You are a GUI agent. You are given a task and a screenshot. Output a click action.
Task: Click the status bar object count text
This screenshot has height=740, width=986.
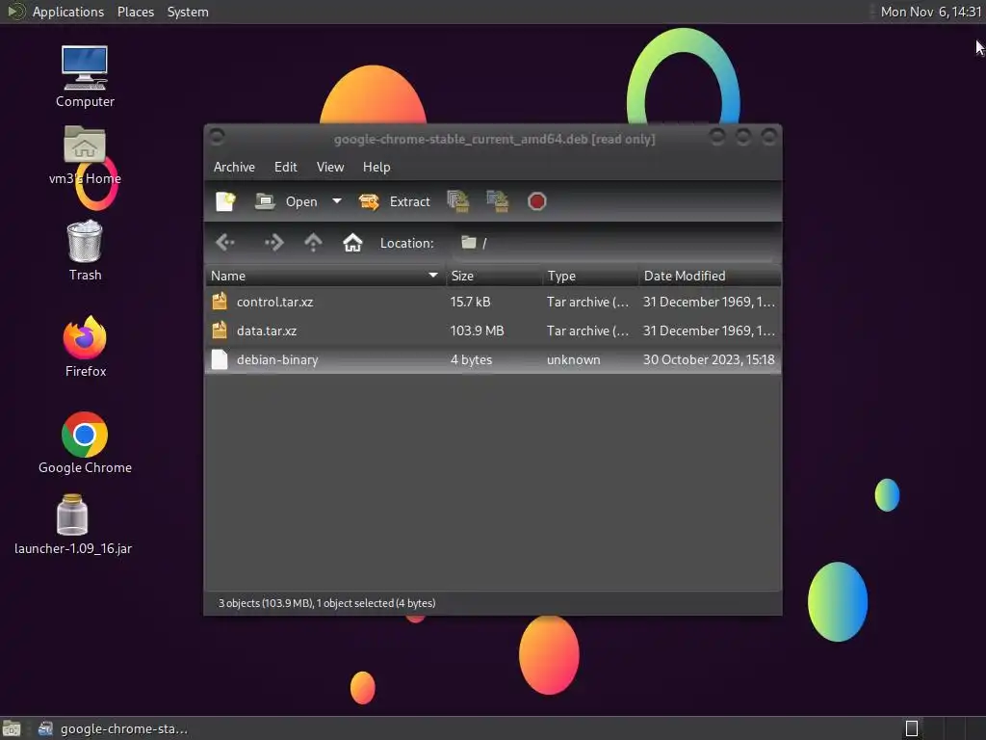[x=327, y=603]
